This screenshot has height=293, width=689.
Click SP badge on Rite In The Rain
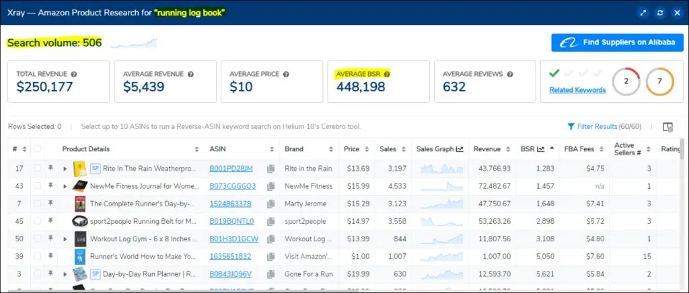coord(96,169)
